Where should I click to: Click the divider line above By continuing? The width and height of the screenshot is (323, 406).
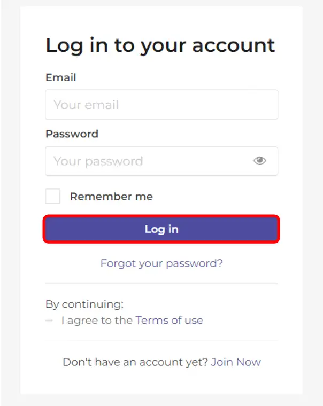click(x=161, y=284)
